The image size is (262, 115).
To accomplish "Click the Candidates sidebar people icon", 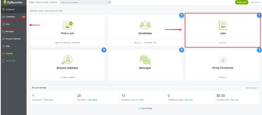I will [3, 17].
